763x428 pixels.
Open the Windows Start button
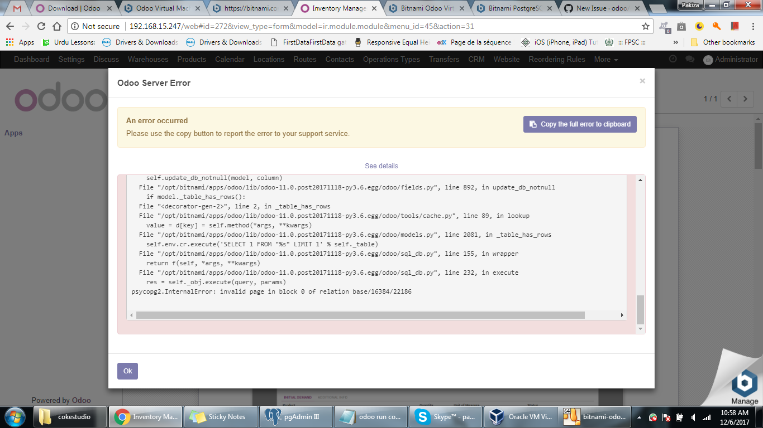14,416
